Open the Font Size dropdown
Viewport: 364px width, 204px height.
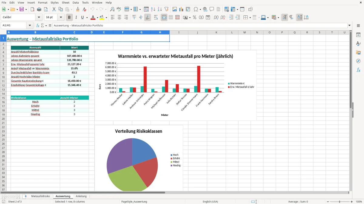coord(61,18)
